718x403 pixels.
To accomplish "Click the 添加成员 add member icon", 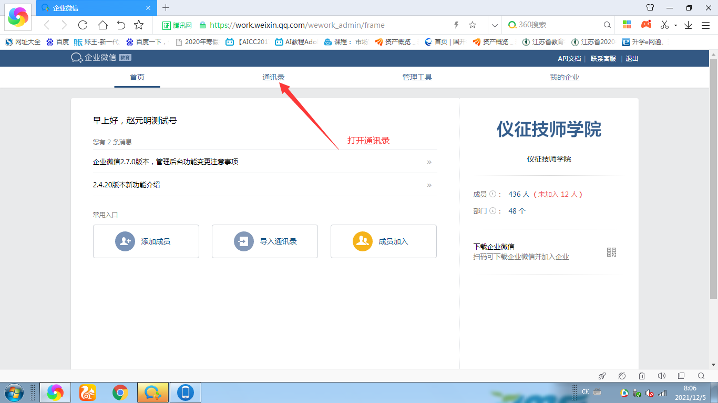I will [125, 241].
